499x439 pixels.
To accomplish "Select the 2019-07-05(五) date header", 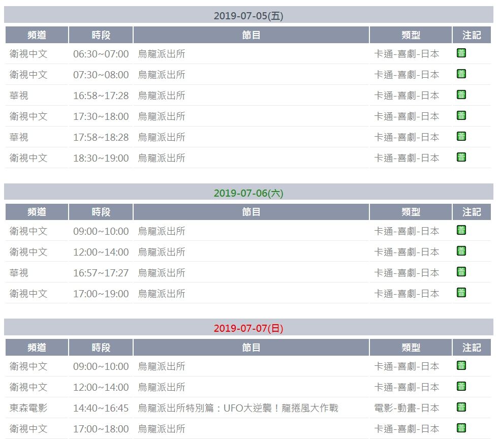I will click(x=248, y=16).
